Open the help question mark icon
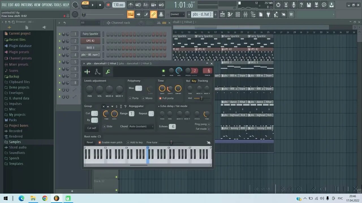Viewport: 362px width, 203px height. (301, 5)
